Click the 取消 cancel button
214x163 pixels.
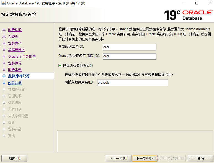(x=200, y=158)
